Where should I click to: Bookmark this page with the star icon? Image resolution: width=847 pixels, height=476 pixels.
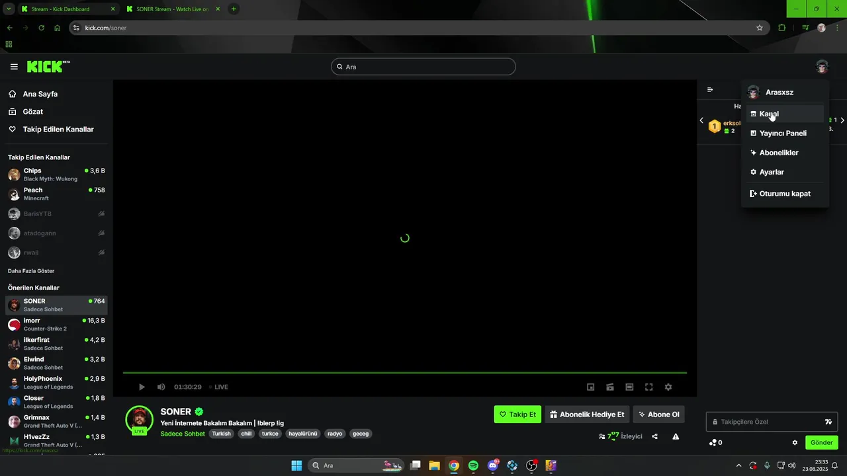click(760, 28)
